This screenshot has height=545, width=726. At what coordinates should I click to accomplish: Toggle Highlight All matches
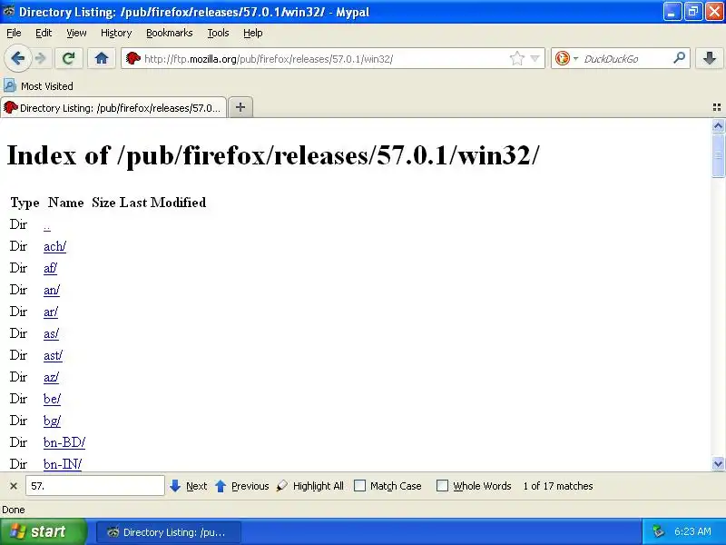pos(310,486)
